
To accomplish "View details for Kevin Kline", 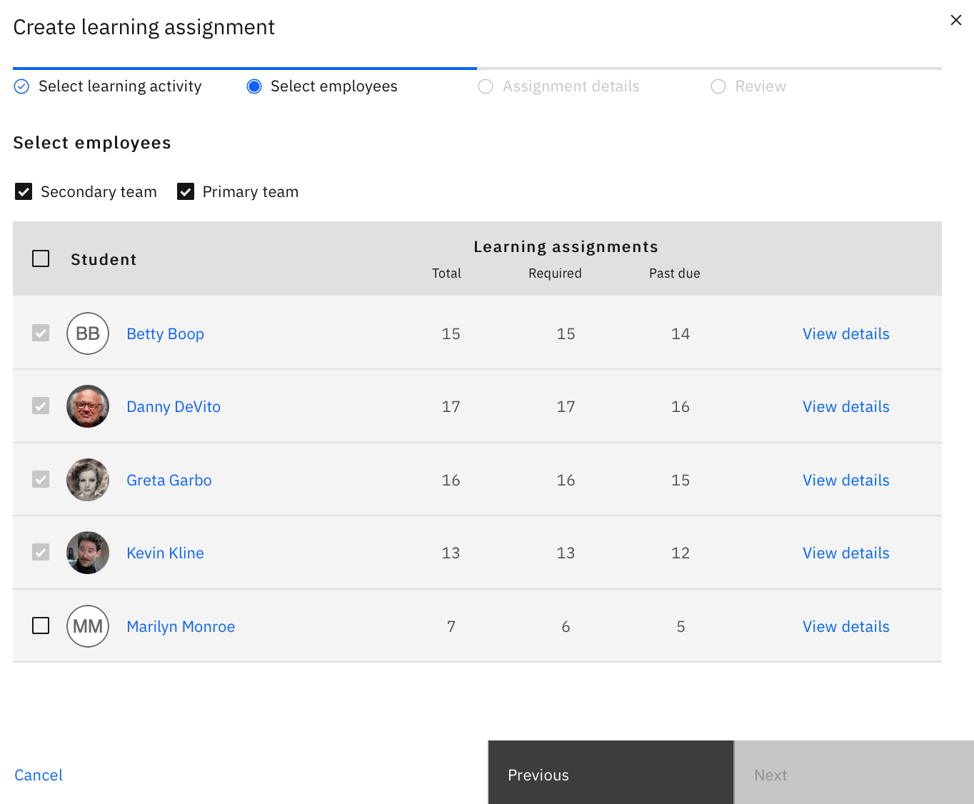I will (846, 553).
